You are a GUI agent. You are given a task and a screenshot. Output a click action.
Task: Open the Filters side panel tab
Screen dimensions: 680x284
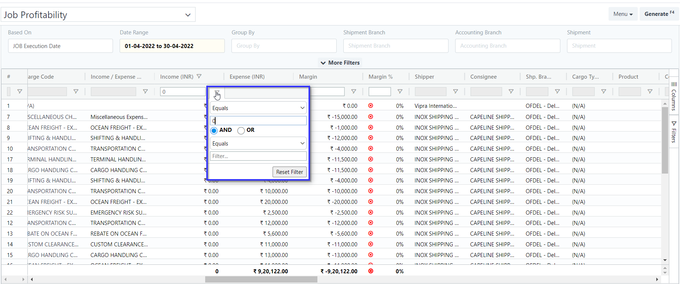674,132
